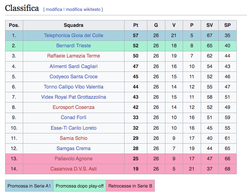Open the modifica wikitesto link

(x=83, y=10)
